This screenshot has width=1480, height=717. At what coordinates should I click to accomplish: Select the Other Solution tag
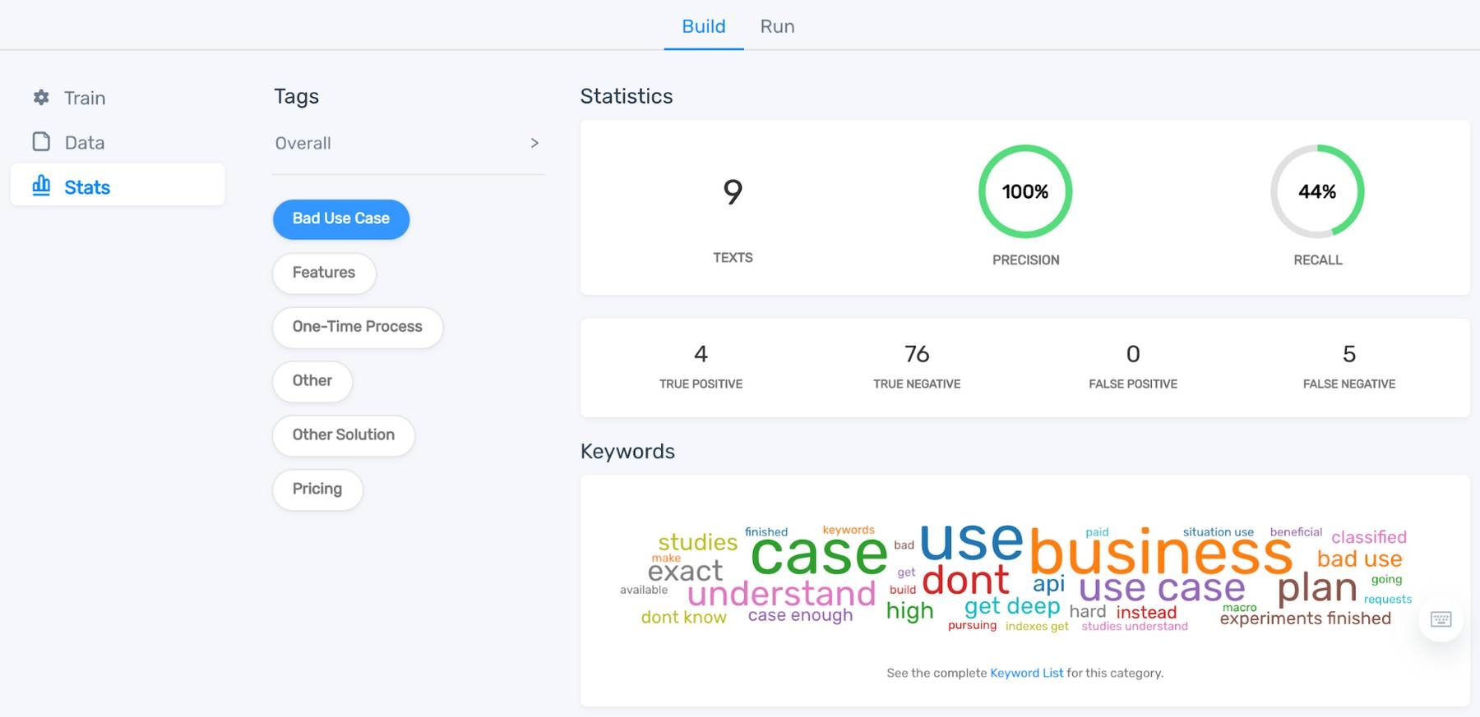tap(344, 435)
